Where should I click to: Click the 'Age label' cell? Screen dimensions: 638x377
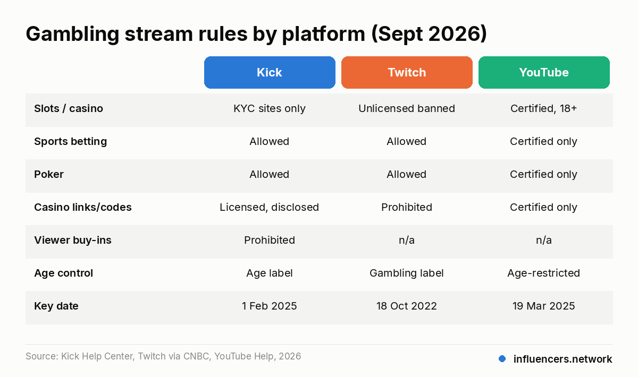tap(270, 273)
